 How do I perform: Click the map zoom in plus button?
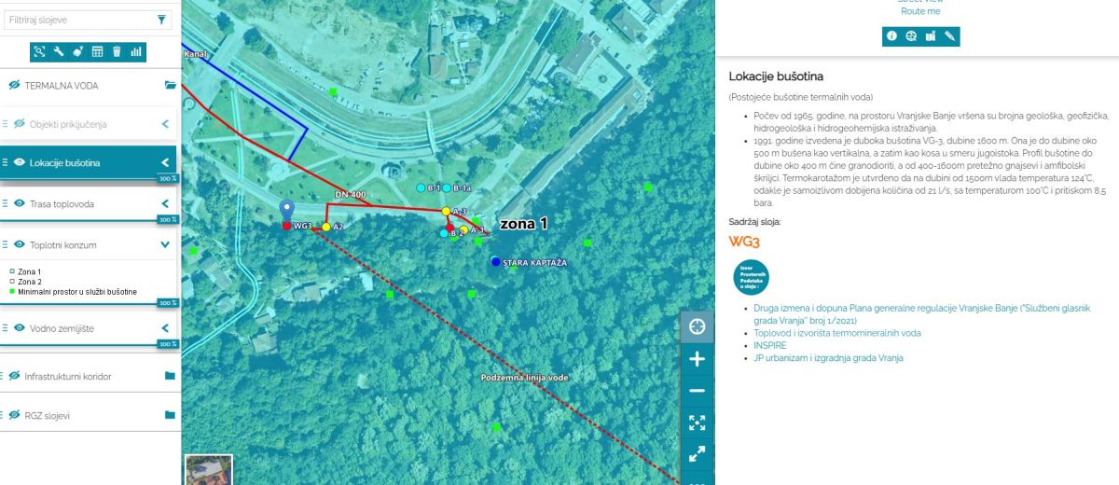[697, 359]
